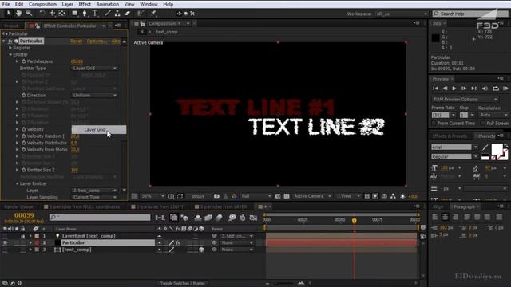Click the Brainstorm button in timeline

[x=232, y=218]
